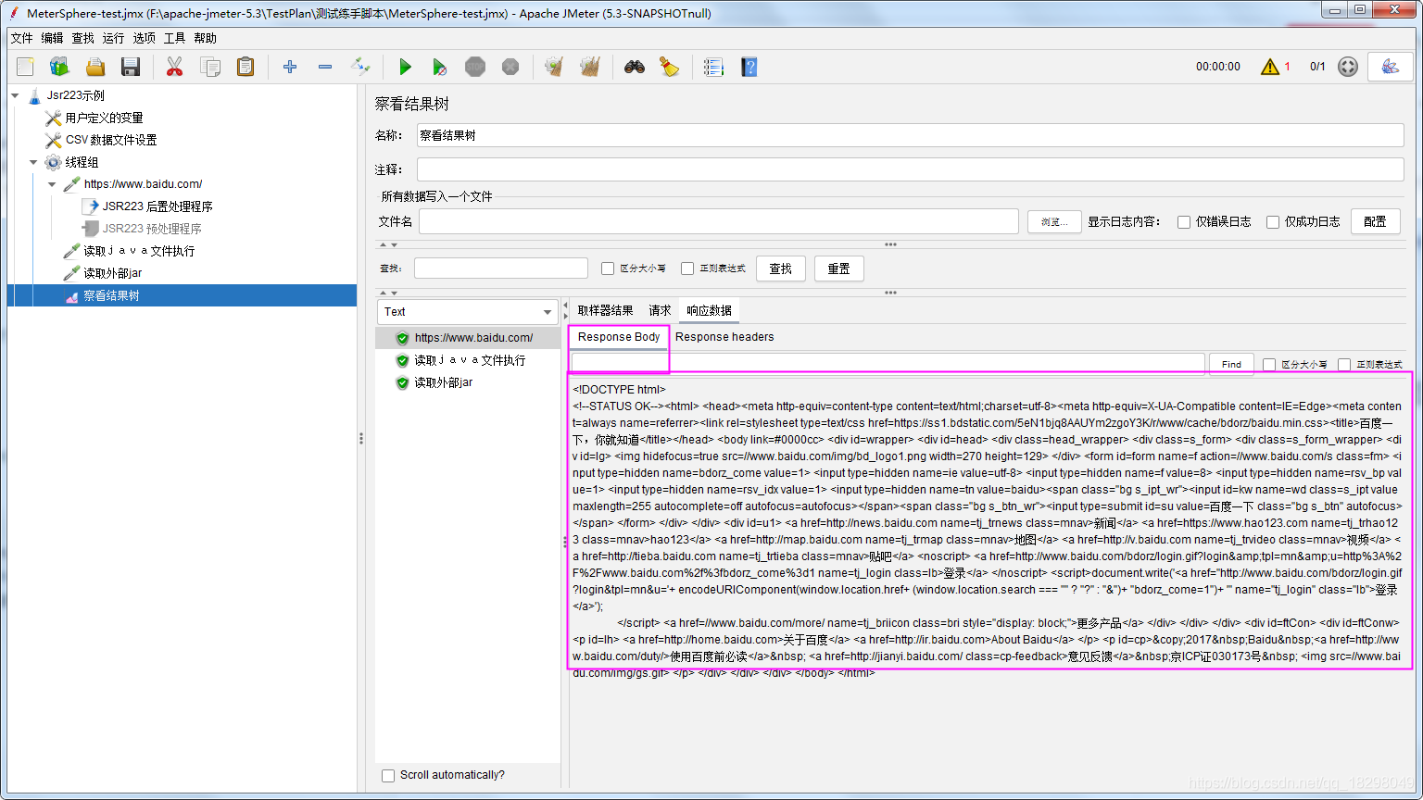
Task: Click the top-right log viewer button icon
Action: pos(1391,67)
